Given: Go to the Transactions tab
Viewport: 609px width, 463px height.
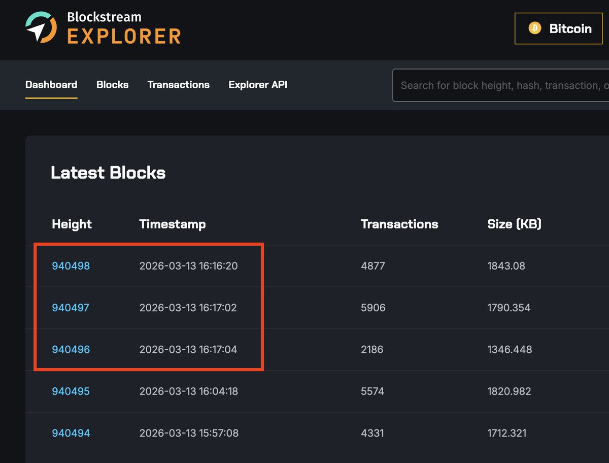Looking at the screenshot, I should (178, 85).
